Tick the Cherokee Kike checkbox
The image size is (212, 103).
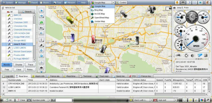point(11,26)
